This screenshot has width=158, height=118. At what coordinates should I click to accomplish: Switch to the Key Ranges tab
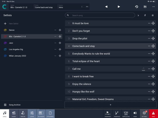pos(41,114)
